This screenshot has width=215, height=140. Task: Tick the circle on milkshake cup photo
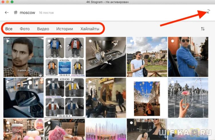point(8,123)
